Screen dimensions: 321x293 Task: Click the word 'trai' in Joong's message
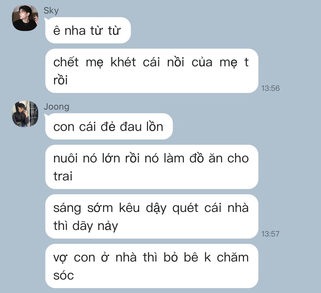click(63, 176)
